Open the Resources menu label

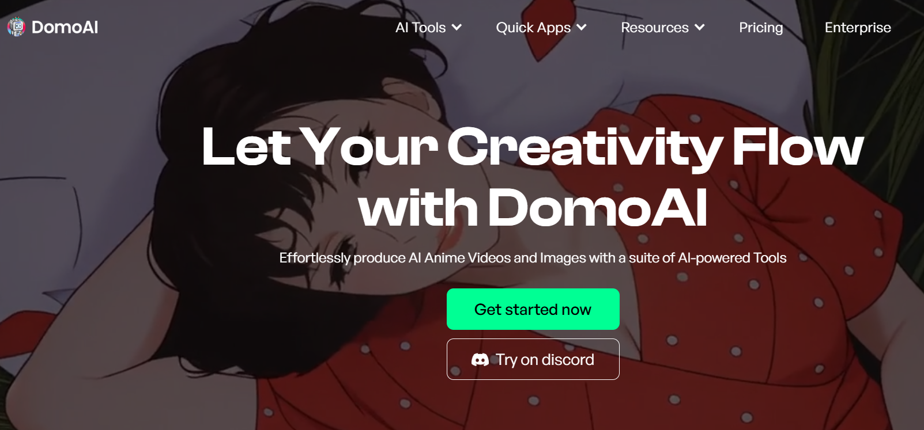click(654, 28)
